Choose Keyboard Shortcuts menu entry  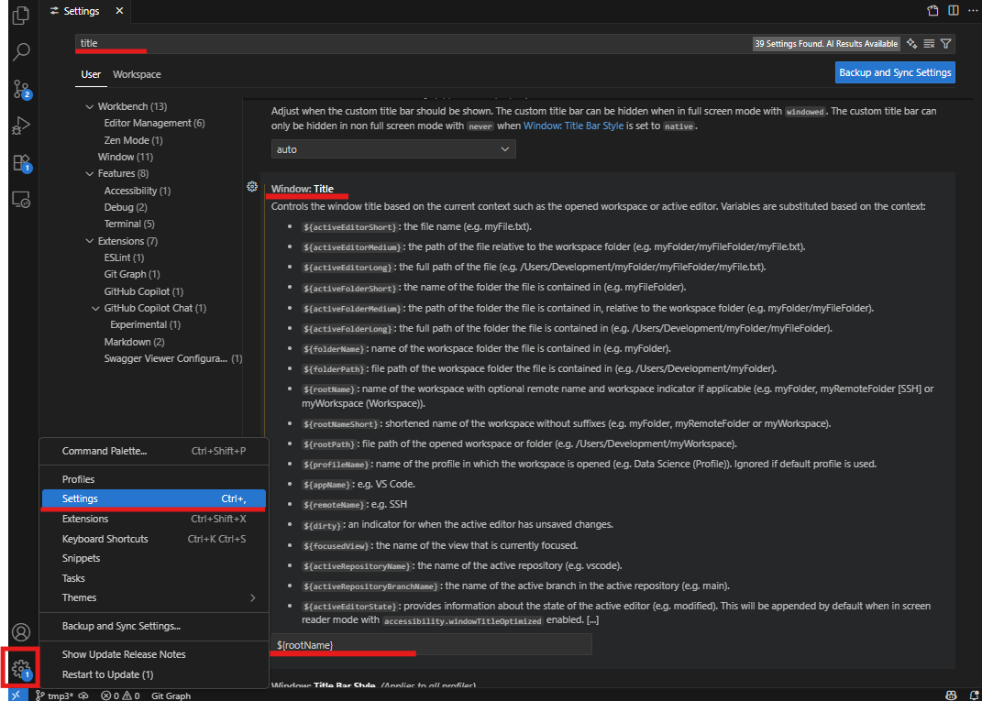coord(154,539)
